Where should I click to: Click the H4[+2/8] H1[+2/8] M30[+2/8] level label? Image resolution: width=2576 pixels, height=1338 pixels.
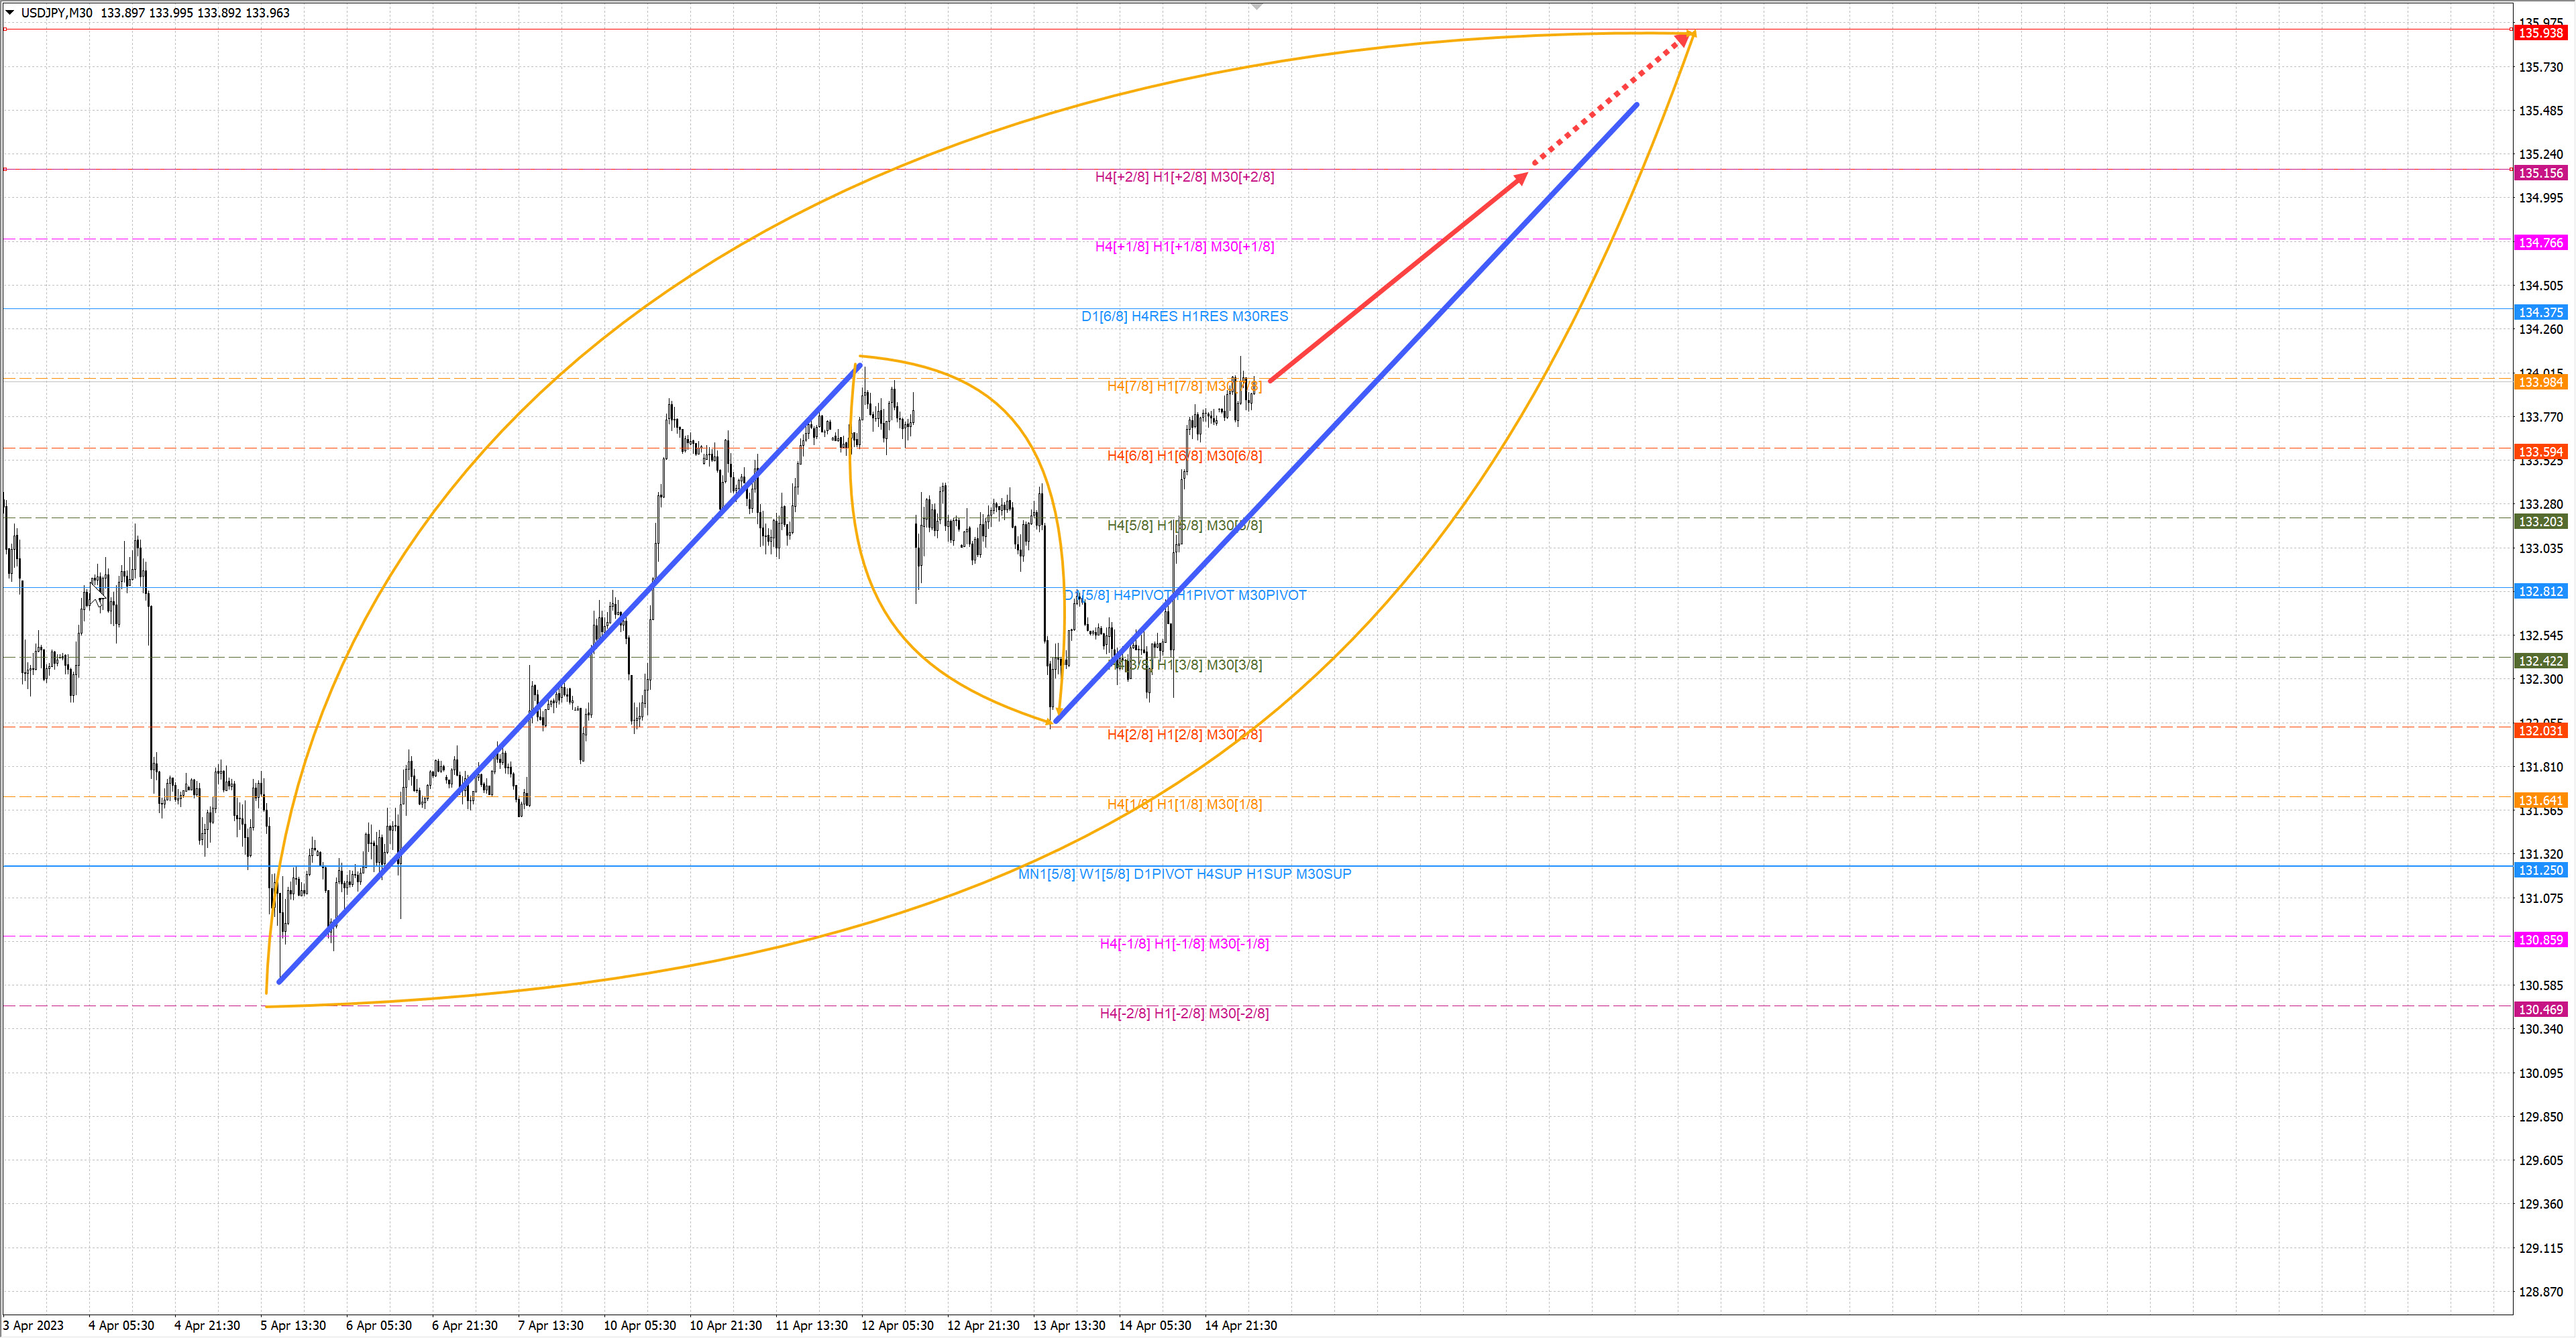[1184, 177]
